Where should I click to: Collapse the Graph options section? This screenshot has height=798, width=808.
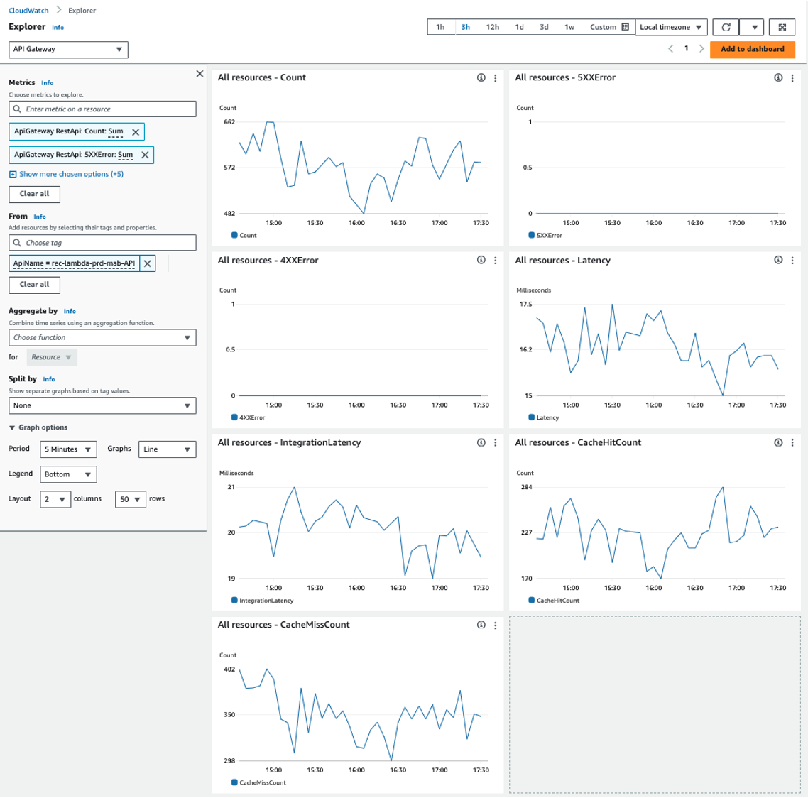click(x=12, y=427)
